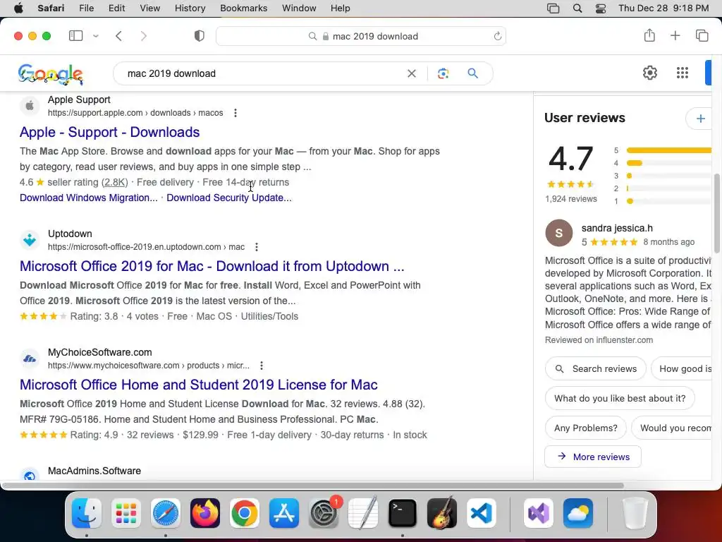
Task: Click the sandra jessica.h reviewer avatar
Action: tap(558, 233)
